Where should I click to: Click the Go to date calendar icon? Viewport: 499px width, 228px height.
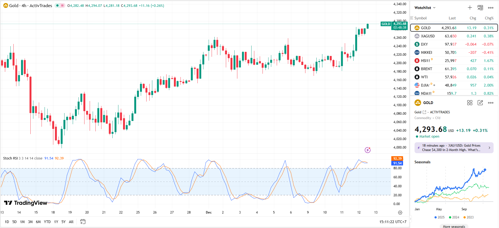[x=83, y=222]
